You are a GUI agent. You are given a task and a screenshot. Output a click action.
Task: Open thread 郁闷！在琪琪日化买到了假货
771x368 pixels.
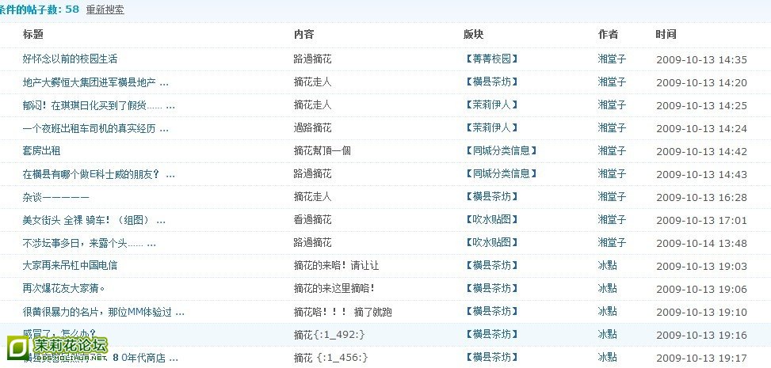(x=99, y=105)
